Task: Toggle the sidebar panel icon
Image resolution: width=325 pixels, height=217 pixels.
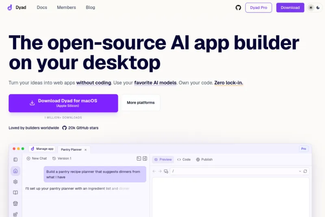Action: point(15,160)
